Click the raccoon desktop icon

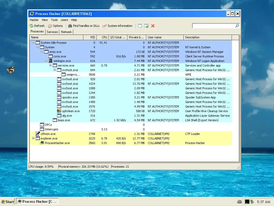11,70
